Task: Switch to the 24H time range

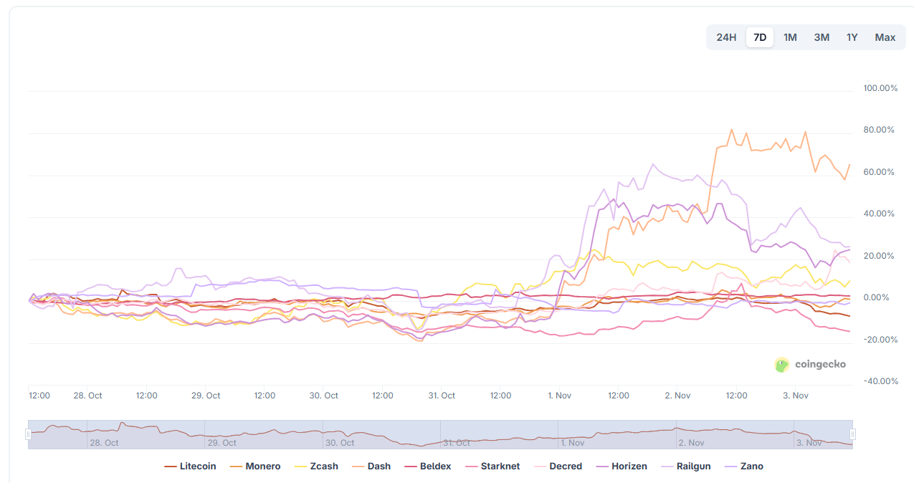Action: click(x=725, y=37)
